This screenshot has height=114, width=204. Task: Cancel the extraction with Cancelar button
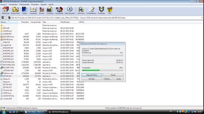point(92,79)
